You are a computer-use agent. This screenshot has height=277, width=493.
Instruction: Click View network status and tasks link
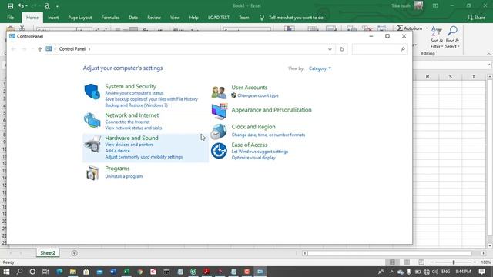click(x=133, y=128)
